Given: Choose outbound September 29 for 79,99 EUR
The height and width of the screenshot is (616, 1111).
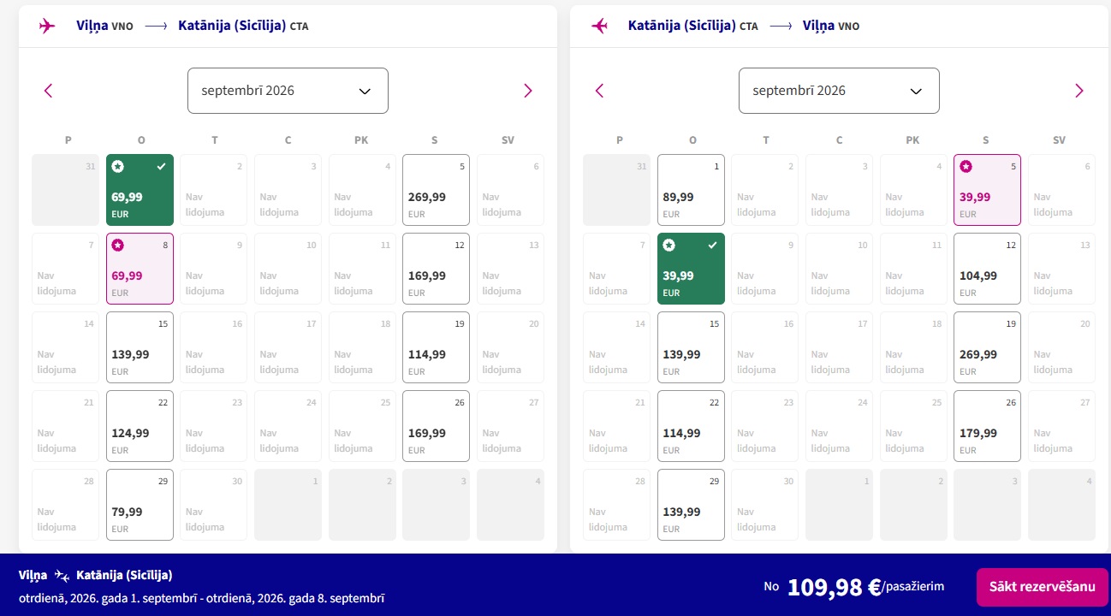Looking at the screenshot, I should pyautogui.click(x=140, y=505).
